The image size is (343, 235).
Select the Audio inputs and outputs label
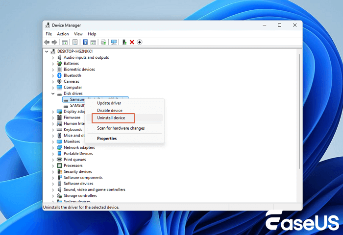(x=86, y=57)
